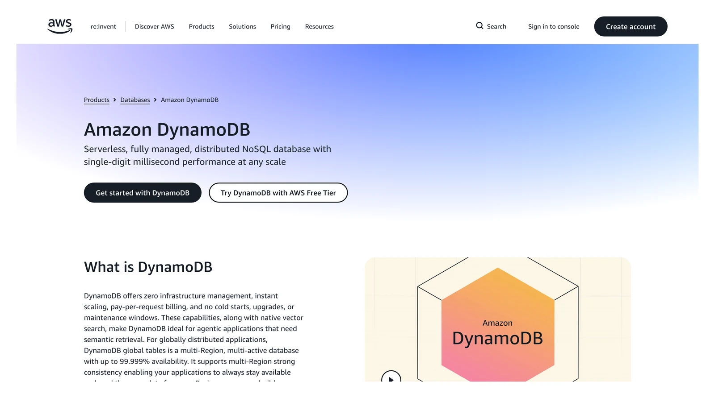Click Sign in to console
Screen dimensions: 715x398
pos(554,27)
